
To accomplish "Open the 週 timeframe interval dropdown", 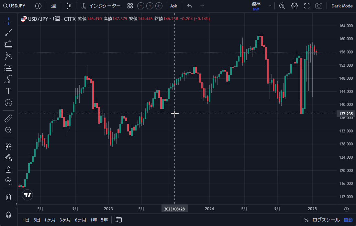I will tap(53, 6).
